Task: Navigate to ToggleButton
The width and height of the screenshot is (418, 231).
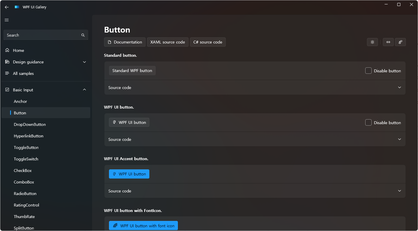Action: pyautogui.click(x=46, y=147)
